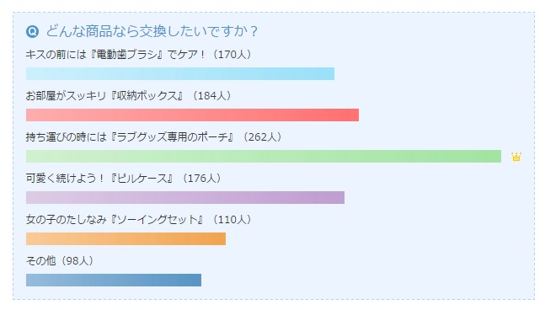
Task: Click the dark blue その他 bar
Action: (x=114, y=281)
